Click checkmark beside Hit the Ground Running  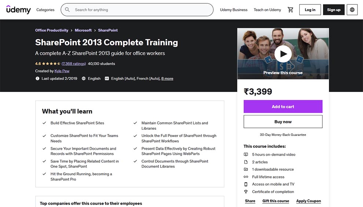coord(44,174)
